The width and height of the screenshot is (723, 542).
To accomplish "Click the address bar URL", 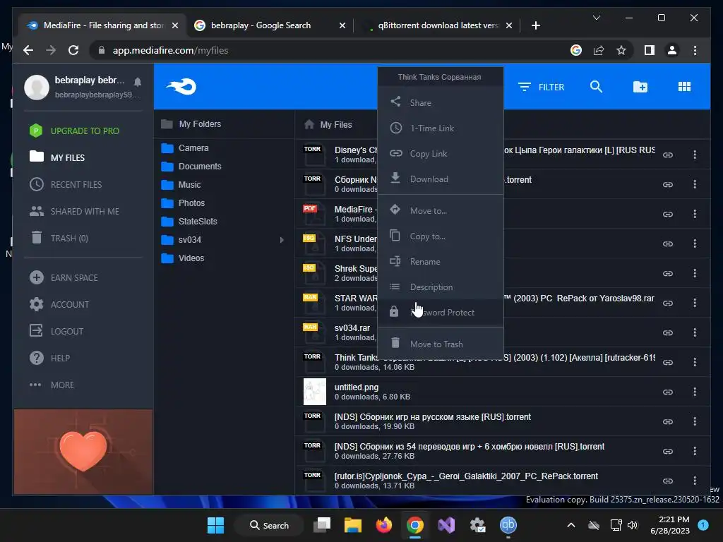I will click(x=170, y=50).
